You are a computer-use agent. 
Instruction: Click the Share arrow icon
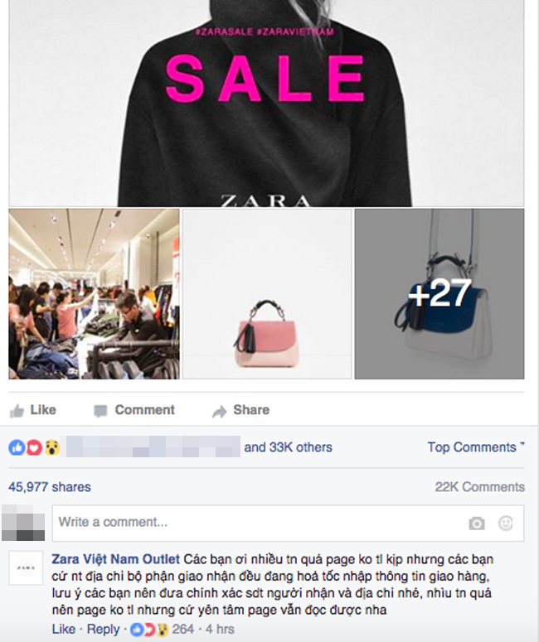point(219,411)
